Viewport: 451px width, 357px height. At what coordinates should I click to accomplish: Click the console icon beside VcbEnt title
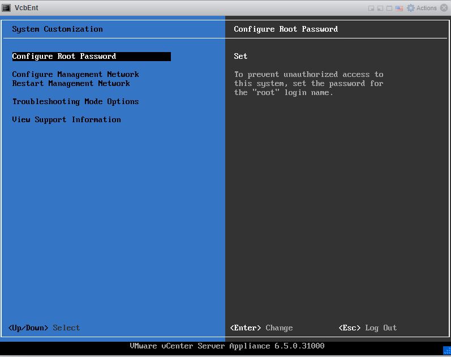click(x=6, y=8)
